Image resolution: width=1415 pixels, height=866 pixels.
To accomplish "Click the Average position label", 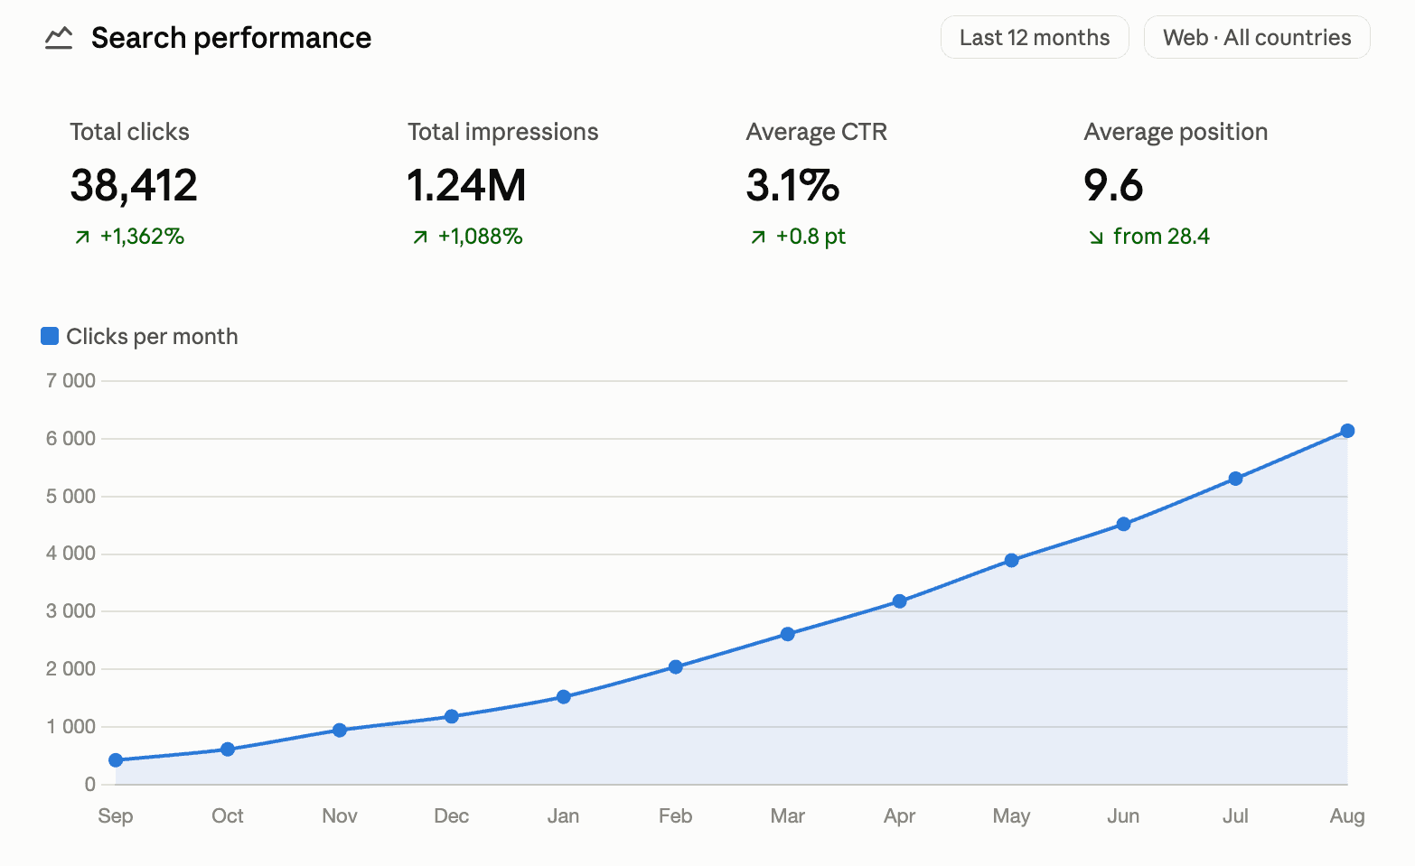I will click(x=1176, y=132).
